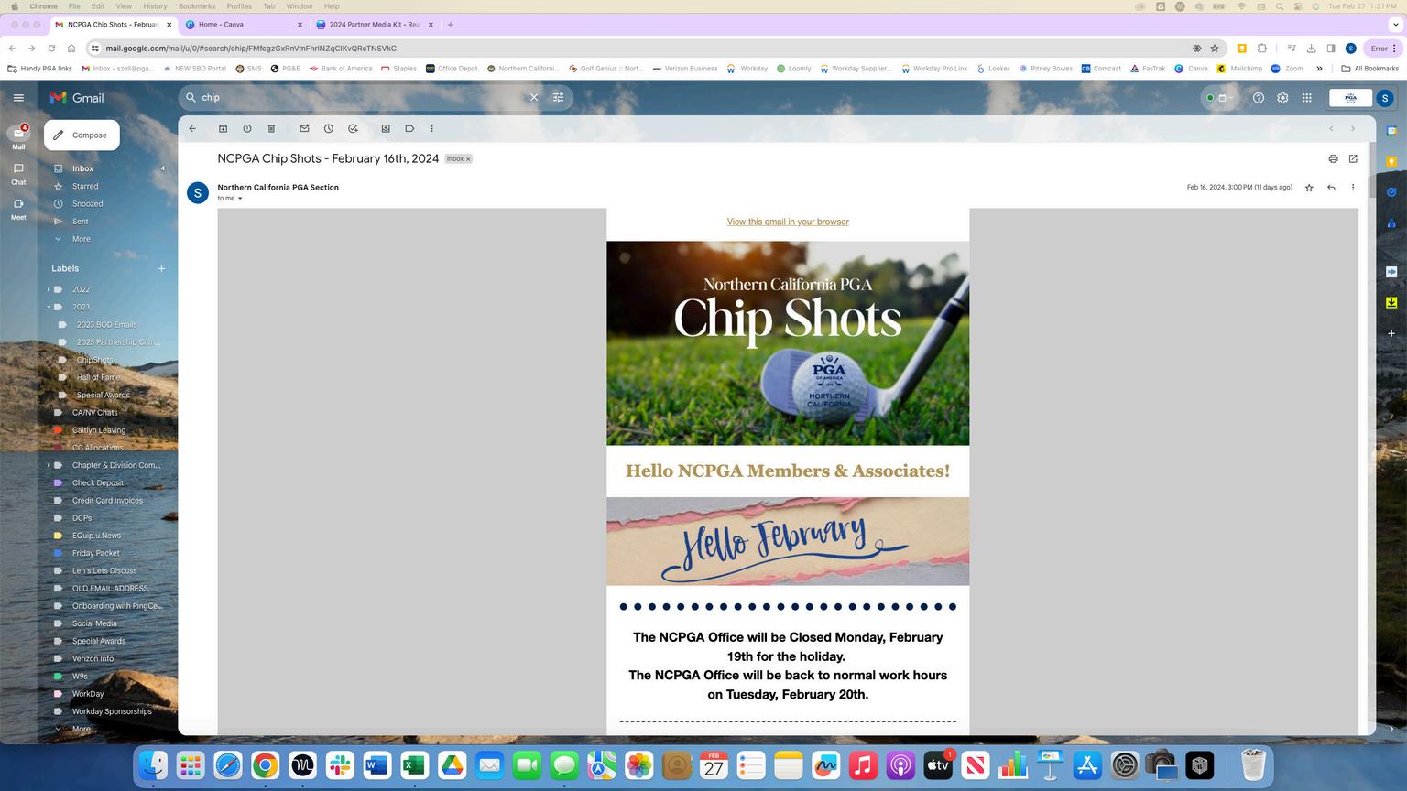Viewport: 1407px width, 791px height.
Task: Collapse the 2023 label
Action: click(49, 307)
